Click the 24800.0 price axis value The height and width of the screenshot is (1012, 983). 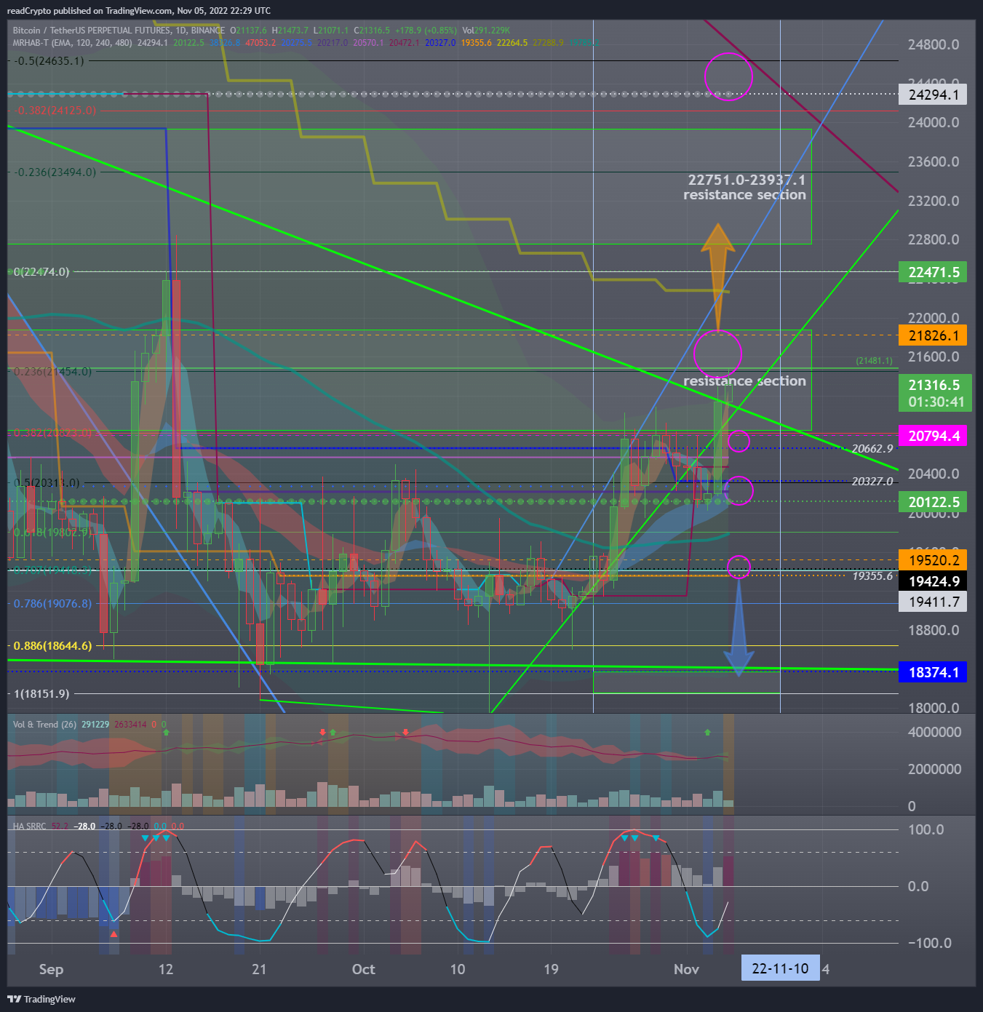[x=934, y=44]
